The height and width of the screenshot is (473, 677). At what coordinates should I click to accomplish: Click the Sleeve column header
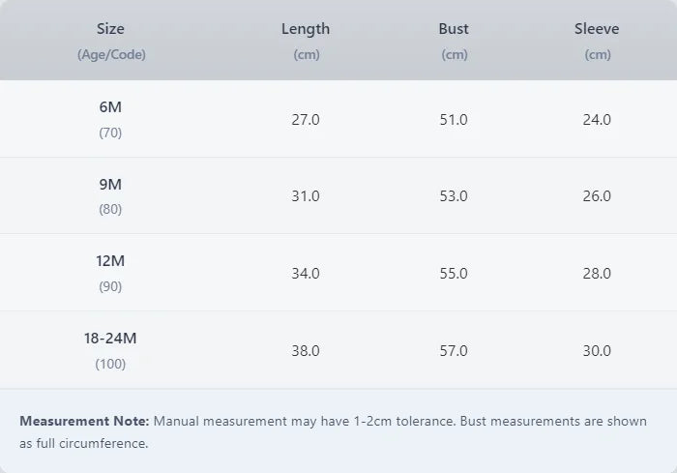tap(597, 29)
